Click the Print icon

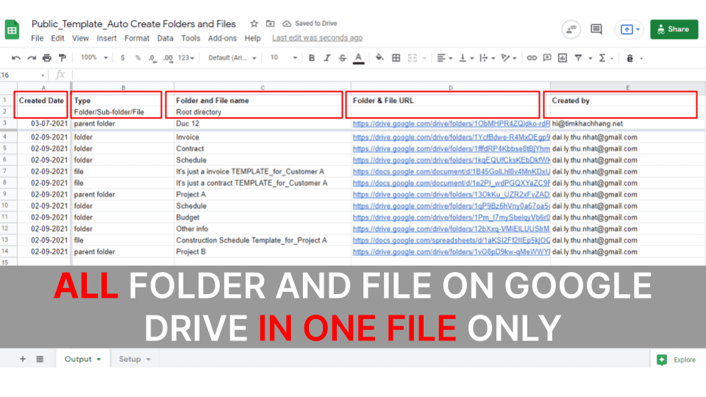click(47, 58)
